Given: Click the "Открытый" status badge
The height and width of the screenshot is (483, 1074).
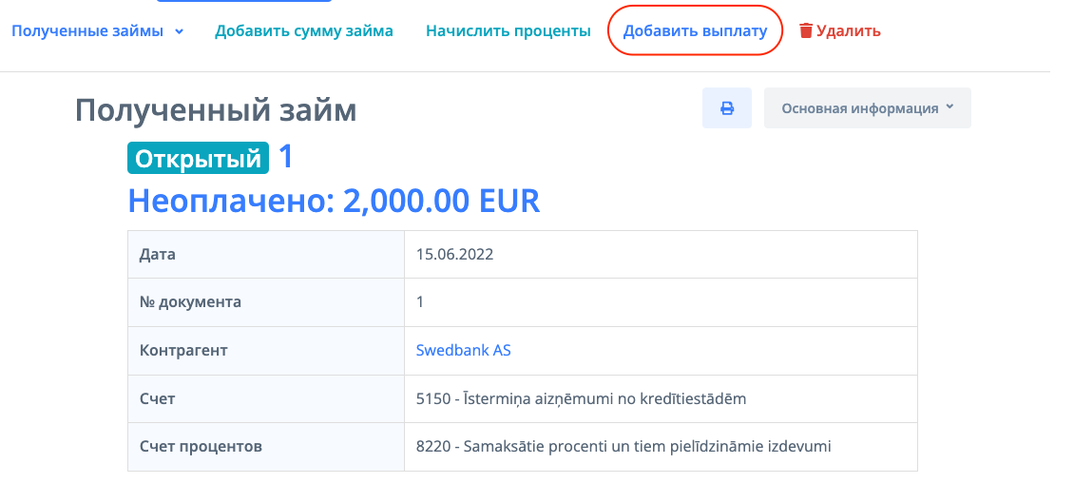Looking at the screenshot, I should pos(199,158).
